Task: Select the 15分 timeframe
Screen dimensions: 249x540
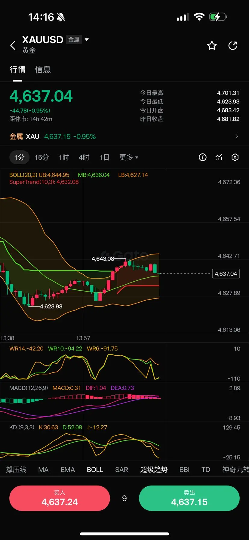Action: click(41, 157)
